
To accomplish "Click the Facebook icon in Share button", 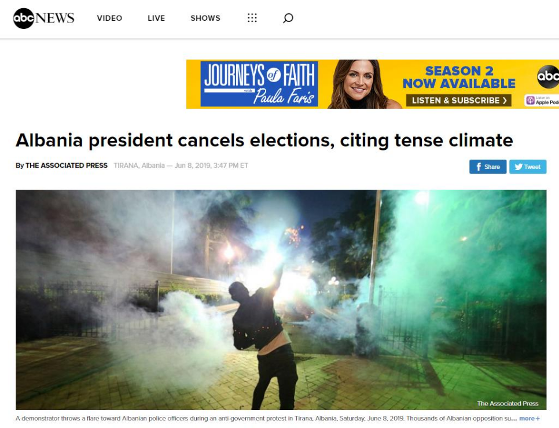I will pos(479,167).
